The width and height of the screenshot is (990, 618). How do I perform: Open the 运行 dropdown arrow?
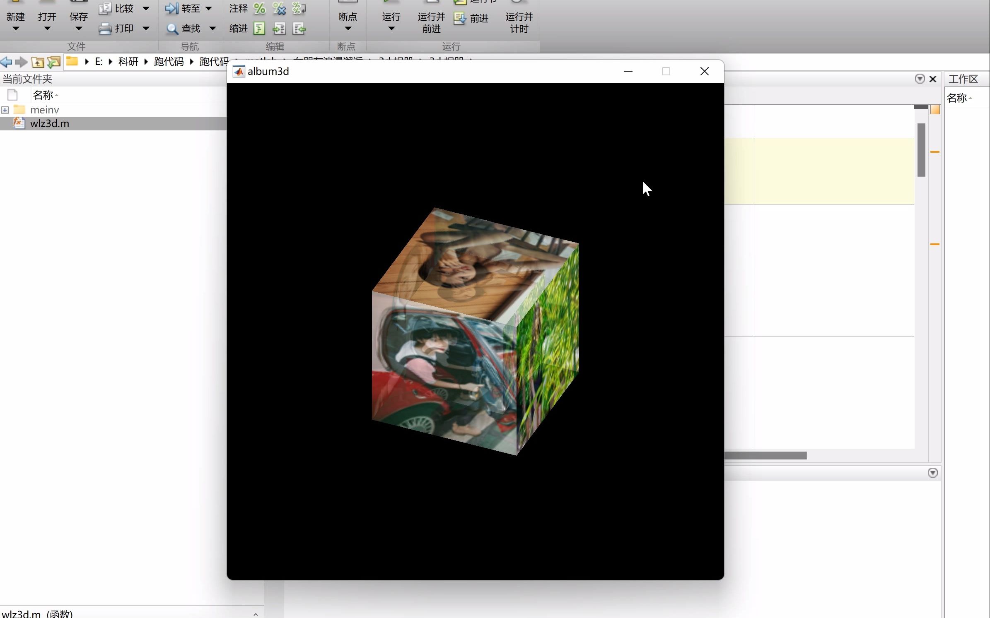point(391,29)
